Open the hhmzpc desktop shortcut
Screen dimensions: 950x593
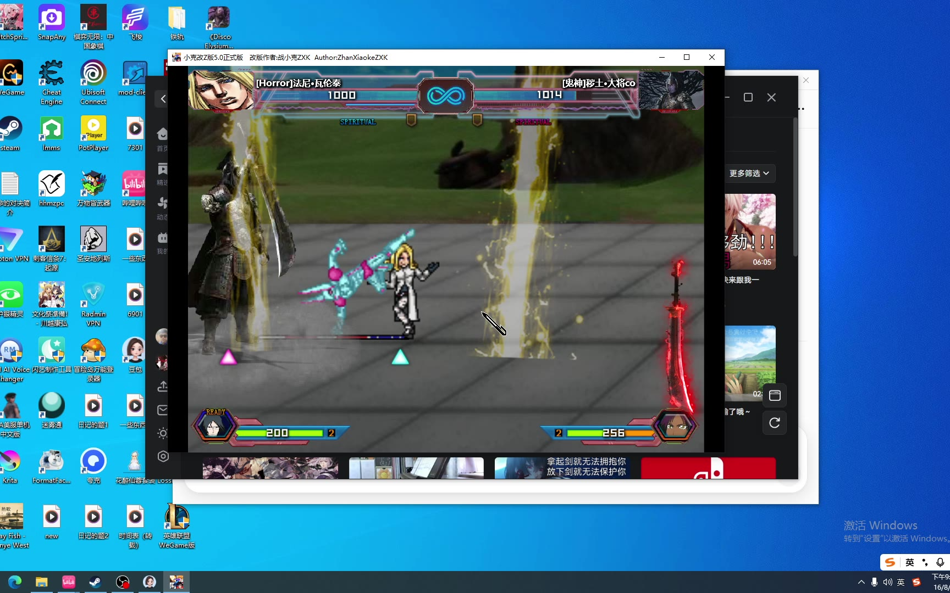[52, 189]
